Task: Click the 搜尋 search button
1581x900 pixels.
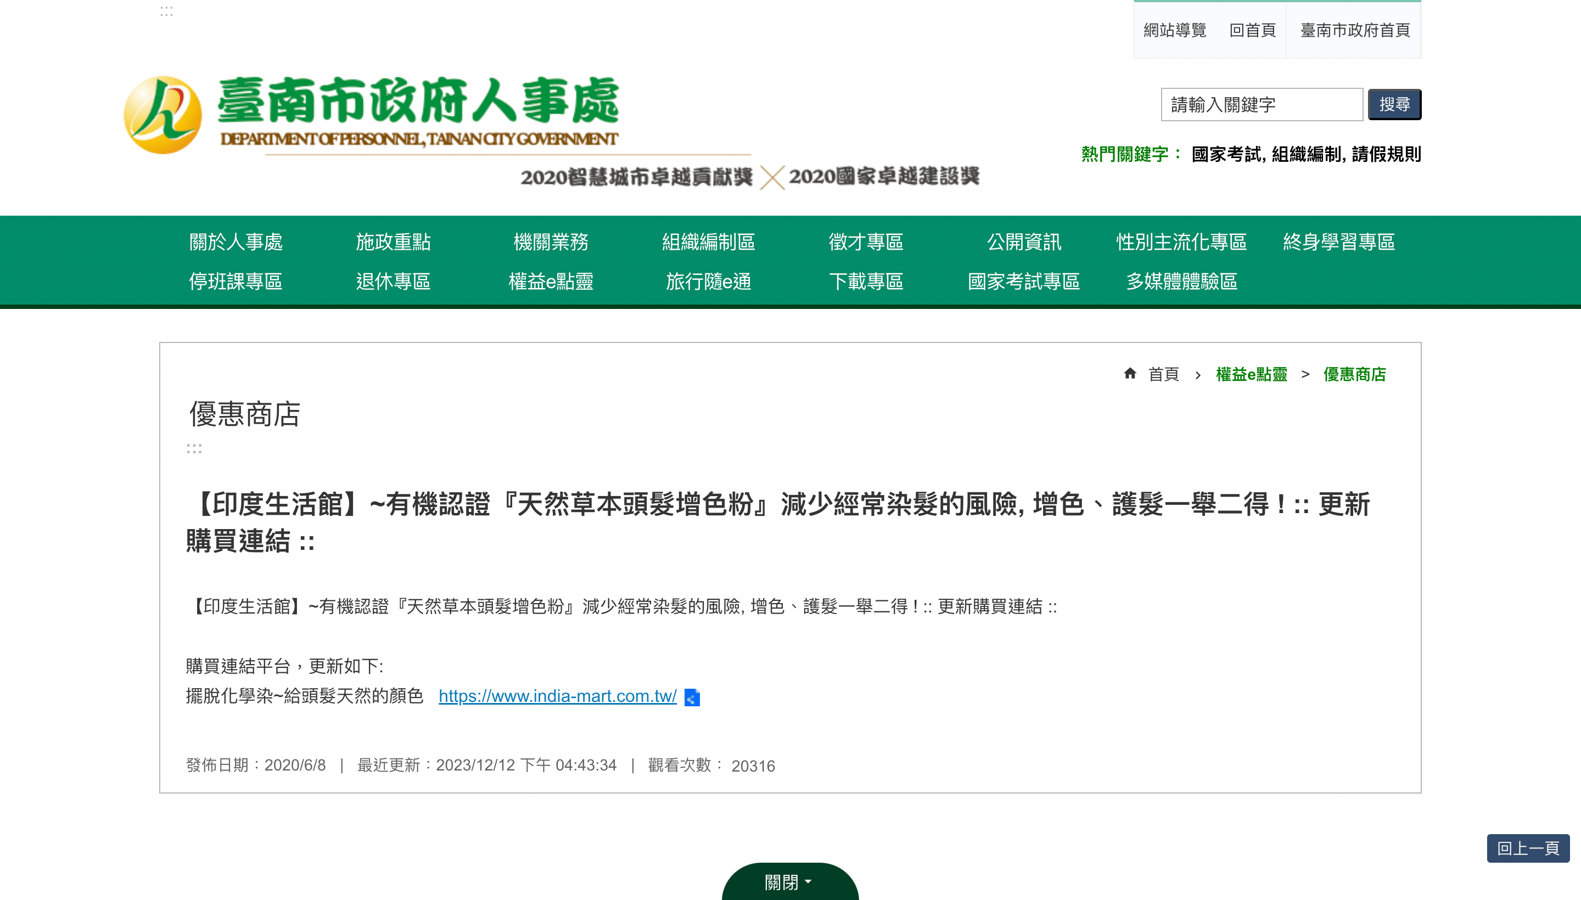Action: [1394, 104]
